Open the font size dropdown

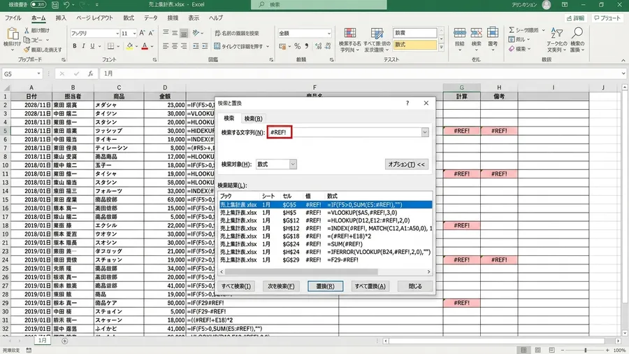[x=134, y=34]
